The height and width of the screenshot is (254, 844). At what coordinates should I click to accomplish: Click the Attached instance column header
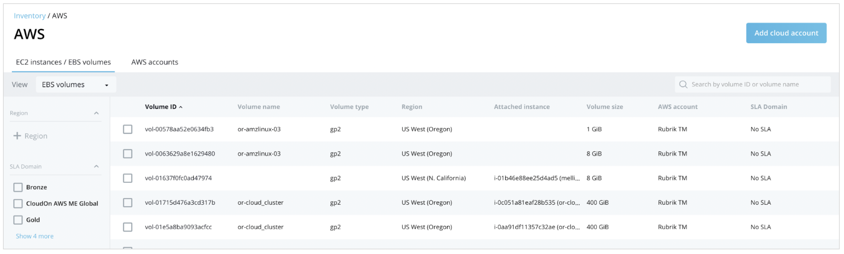pyautogui.click(x=522, y=107)
